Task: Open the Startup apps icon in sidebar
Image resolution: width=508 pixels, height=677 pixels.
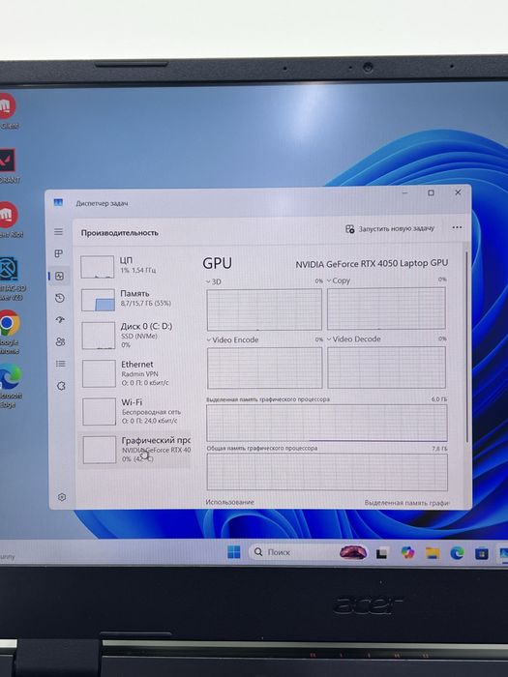Action: point(60,320)
